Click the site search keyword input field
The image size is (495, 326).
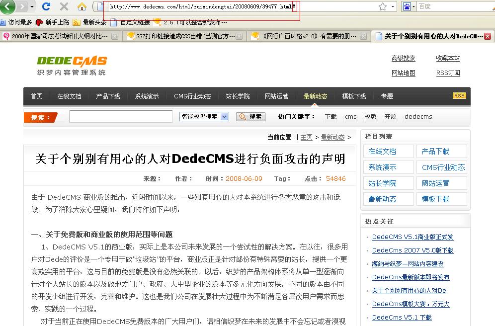tap(121, 116)
